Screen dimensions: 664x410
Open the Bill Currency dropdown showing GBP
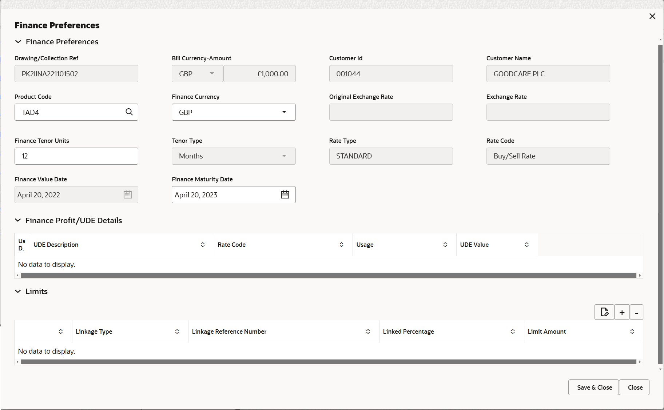point(212,73)
